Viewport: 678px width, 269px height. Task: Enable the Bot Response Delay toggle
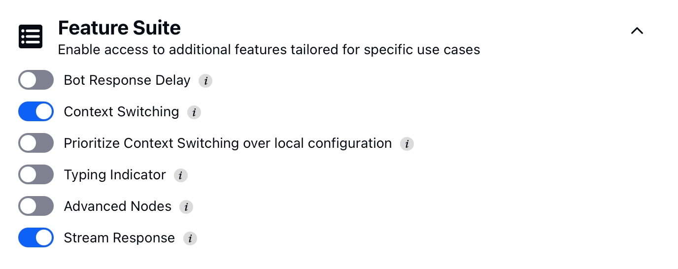pos(36,80)
